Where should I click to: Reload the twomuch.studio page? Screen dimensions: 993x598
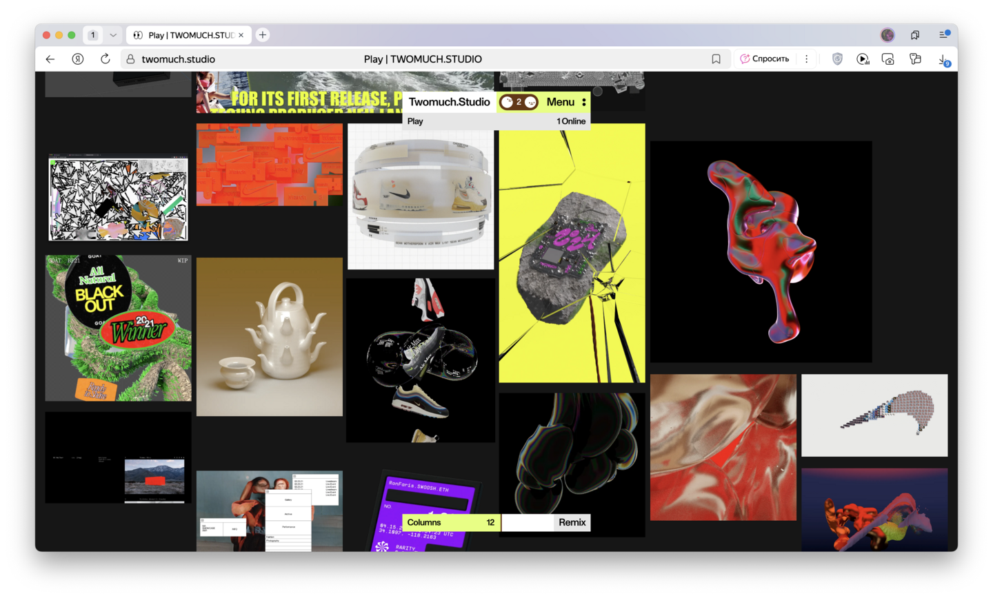click(x=105, y=59)
